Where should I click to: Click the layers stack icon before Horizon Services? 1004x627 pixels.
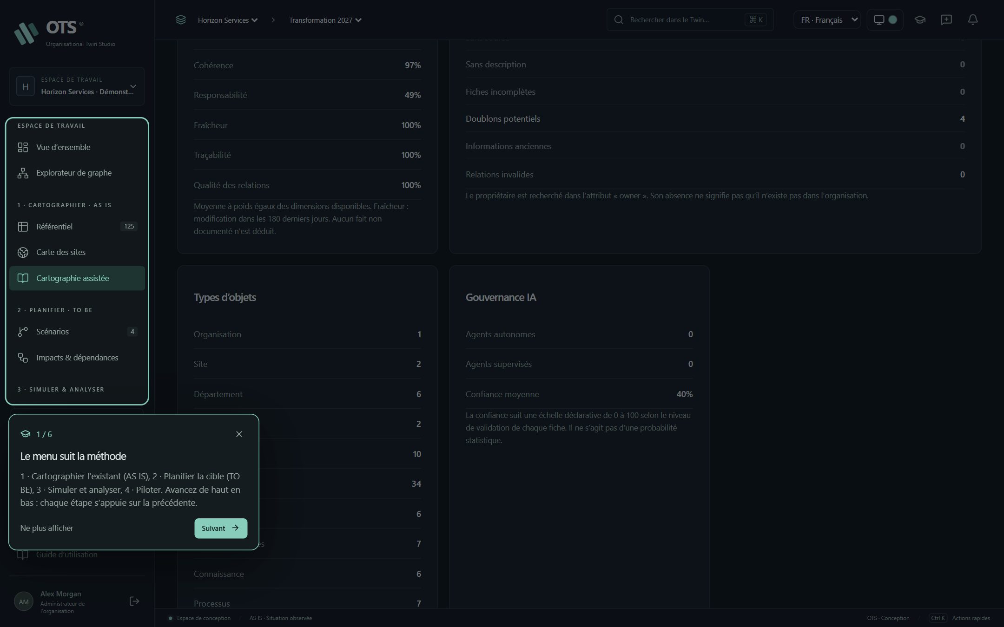click(x=181, y=20)
